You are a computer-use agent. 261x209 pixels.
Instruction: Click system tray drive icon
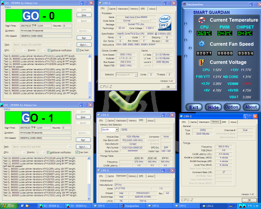[x=231, y=206]
